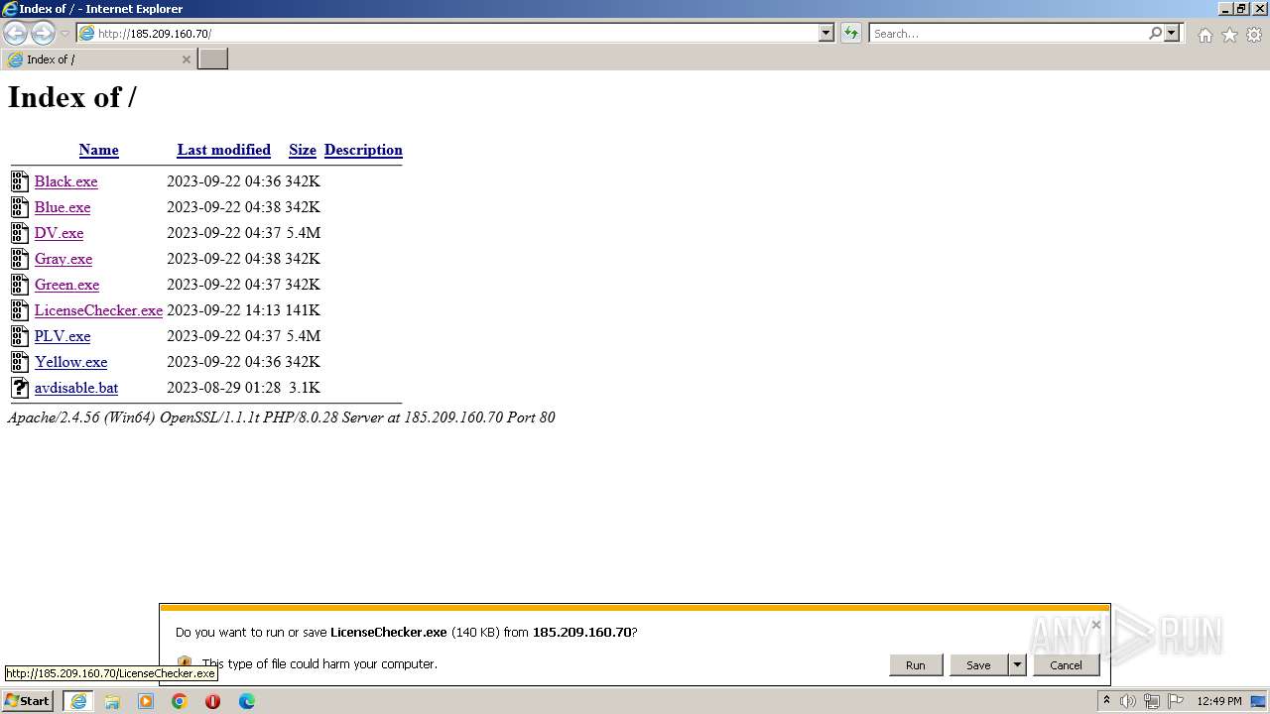Open the avdisable.bat link
This screenshot has width=1270, height=714.
76,388
